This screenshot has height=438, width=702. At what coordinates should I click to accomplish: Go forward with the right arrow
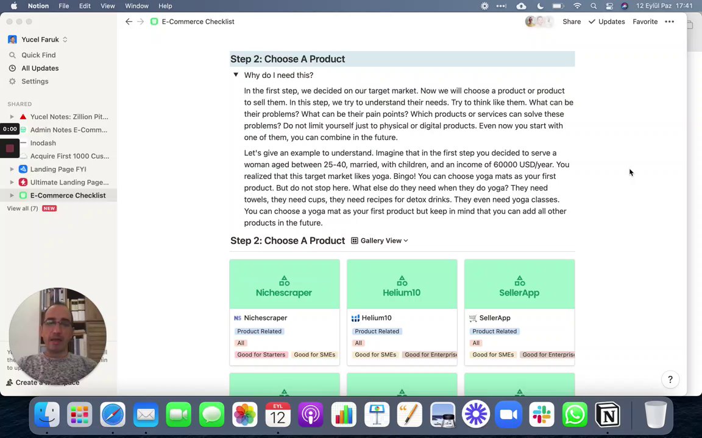coord(141,21)
